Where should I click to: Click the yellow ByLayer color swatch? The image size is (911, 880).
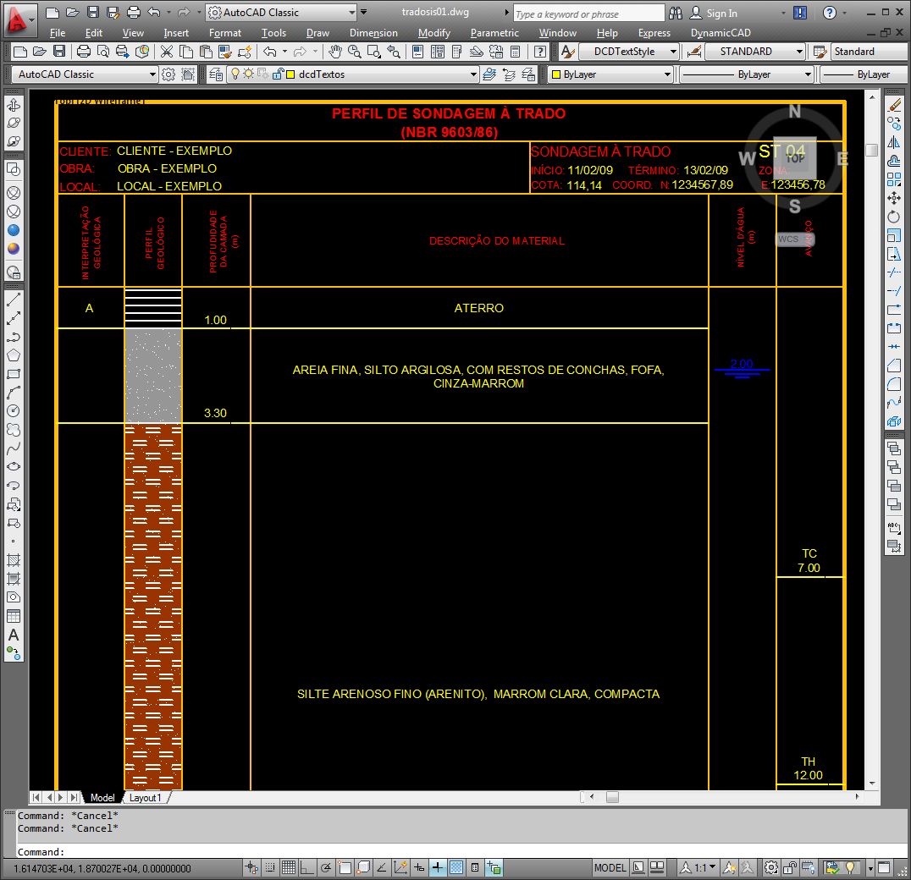pyautogui.click(x=556, y=74)
